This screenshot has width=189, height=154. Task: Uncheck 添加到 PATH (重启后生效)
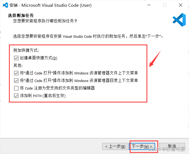[16, 96]
